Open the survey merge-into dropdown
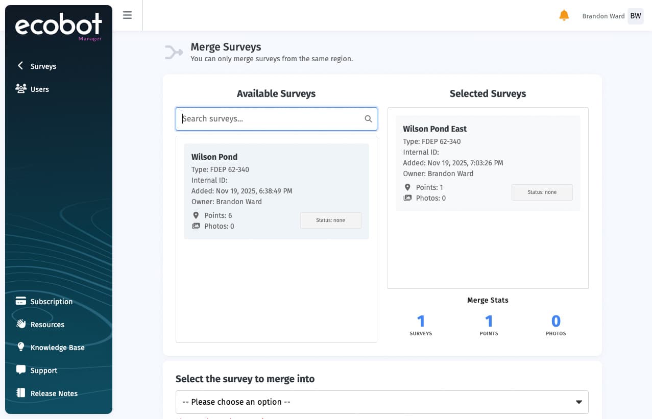 tap(382, 402)
